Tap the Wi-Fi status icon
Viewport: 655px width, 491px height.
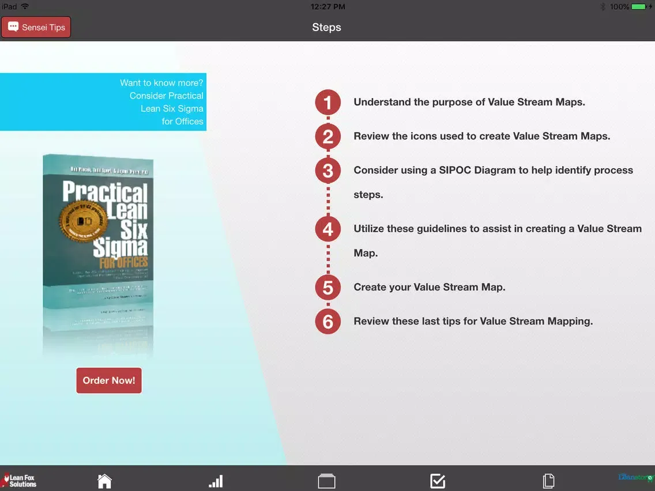(25, 6)
